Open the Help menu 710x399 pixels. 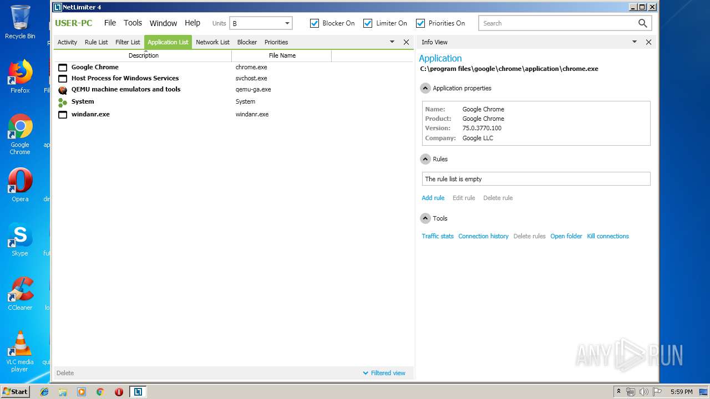(192, 23)
